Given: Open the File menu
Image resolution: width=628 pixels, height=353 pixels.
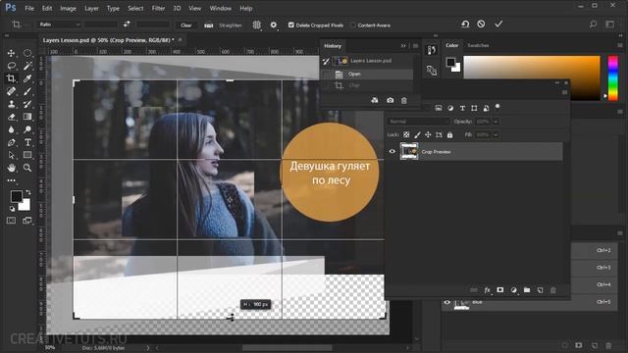Looking at the screenshot, I should [x=29, y=8].
